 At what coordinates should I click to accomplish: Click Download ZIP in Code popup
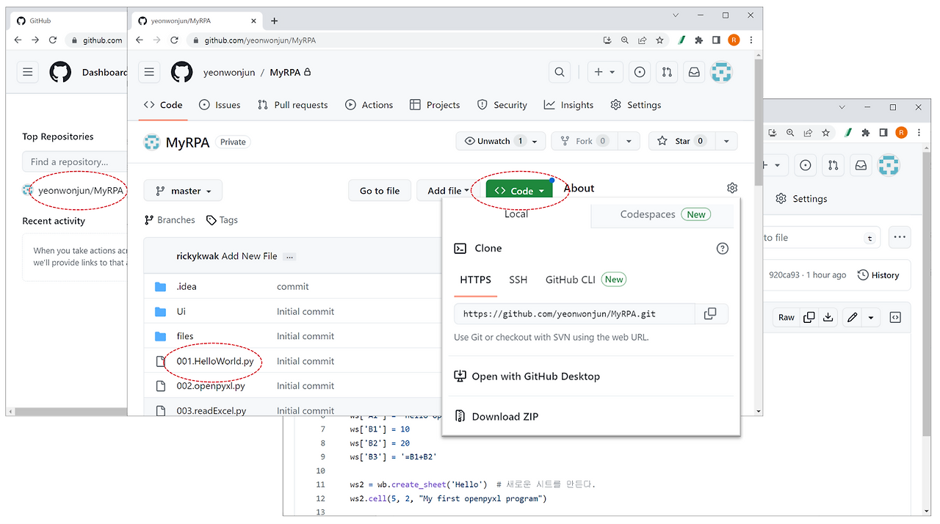[496, 416]
